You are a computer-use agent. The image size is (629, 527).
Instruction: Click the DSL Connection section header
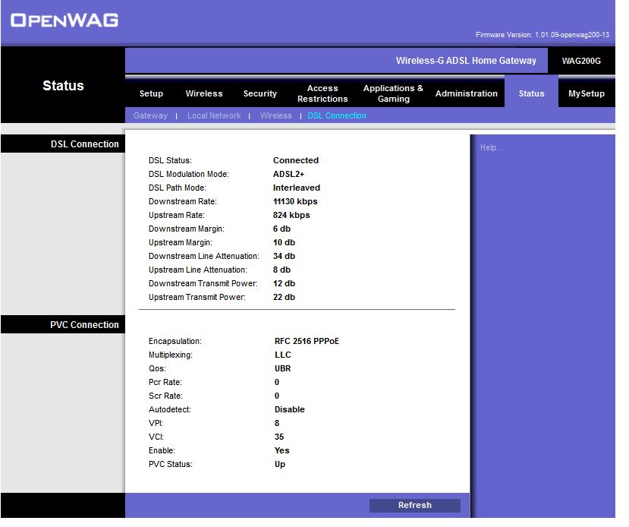tap(85, 144)
